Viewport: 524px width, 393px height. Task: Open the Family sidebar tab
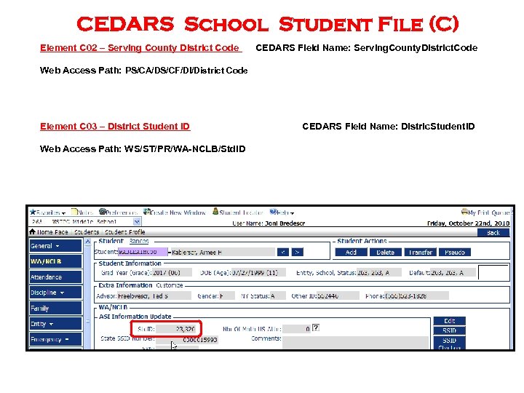pyautogui.click(x=55, y=308)
